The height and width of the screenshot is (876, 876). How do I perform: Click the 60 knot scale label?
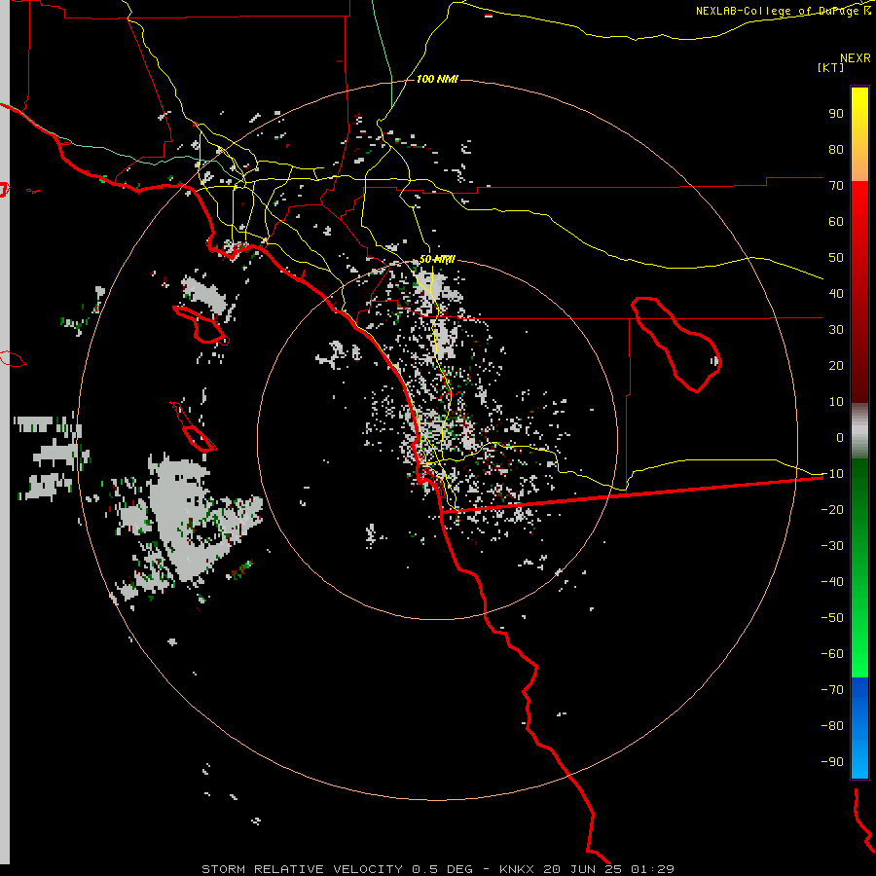[836, 222]
